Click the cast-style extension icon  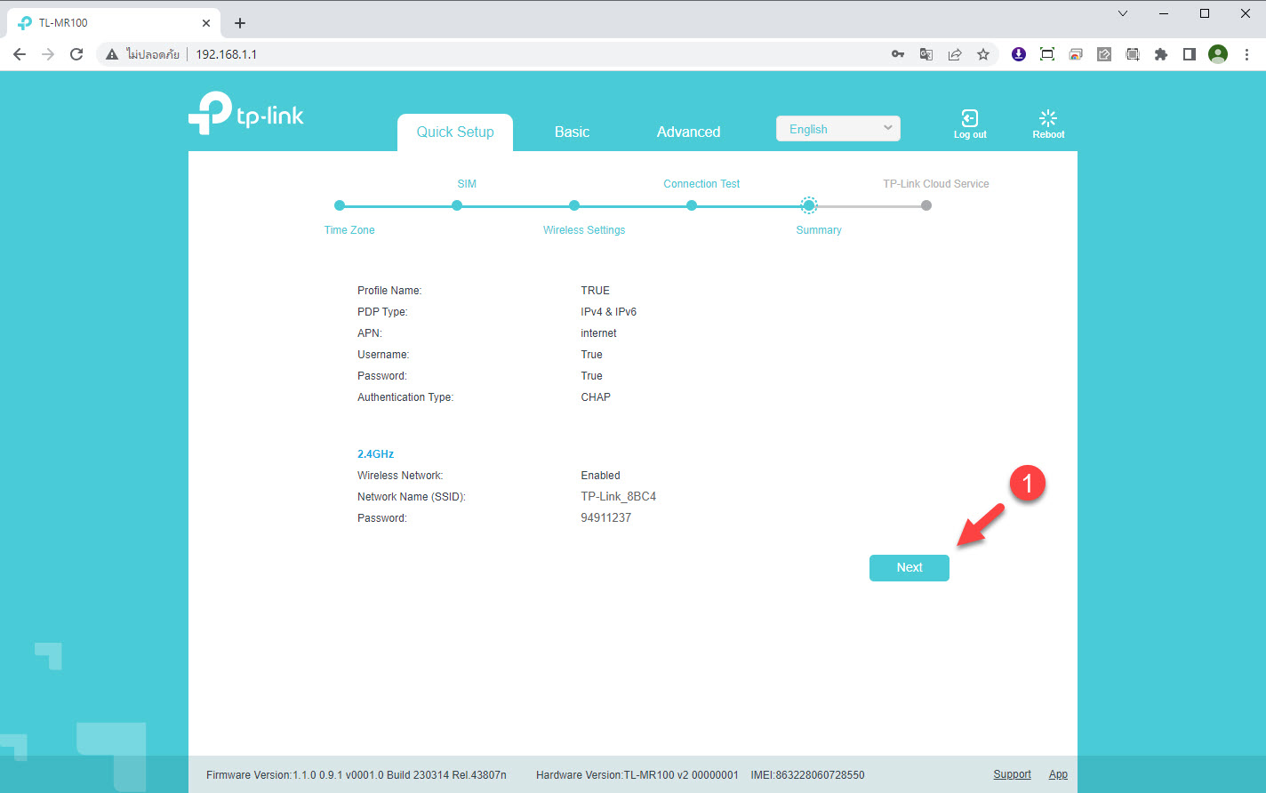click(x=1076, y=54)
